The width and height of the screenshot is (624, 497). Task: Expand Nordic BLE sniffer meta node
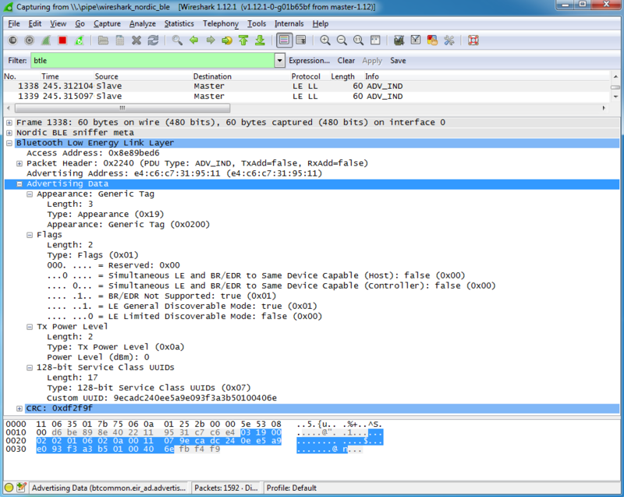9,133
